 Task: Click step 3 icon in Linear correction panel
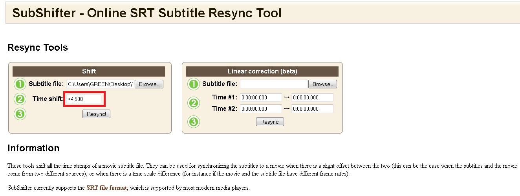[x=193, y=122]
